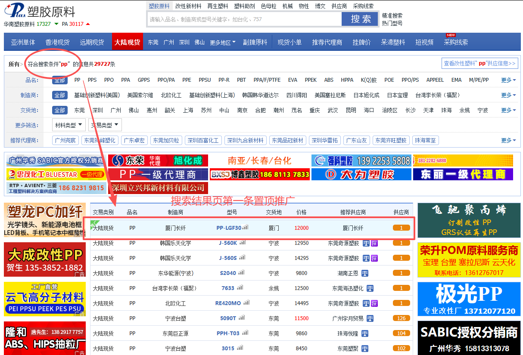Click blue certified badge in J-560S row

[x=366, y=258]
